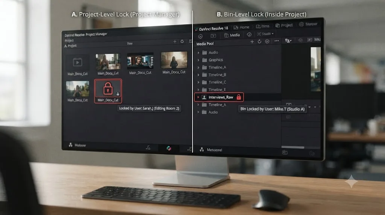The width and height of the screenshot is (385, 215).
Task: Click the circled icon right of Media Pool refresh
Action: point(267,41)
